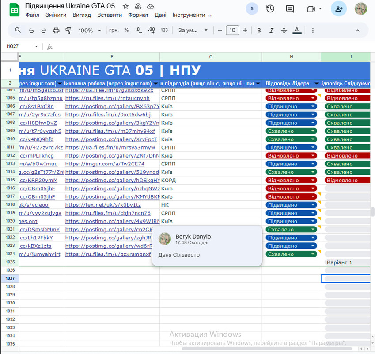Open the Формат menu
The width and height of the screenshot is (375, 354).
[x=138, y=15]
